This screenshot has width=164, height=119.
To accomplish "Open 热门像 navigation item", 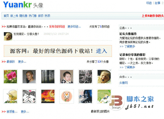I will point(33,16).
